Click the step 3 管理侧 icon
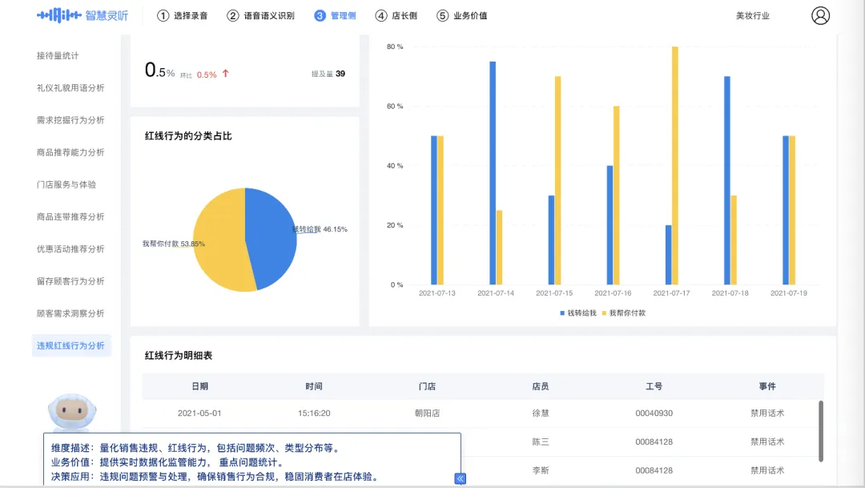 pyautogui.click(x=320, y=14)
